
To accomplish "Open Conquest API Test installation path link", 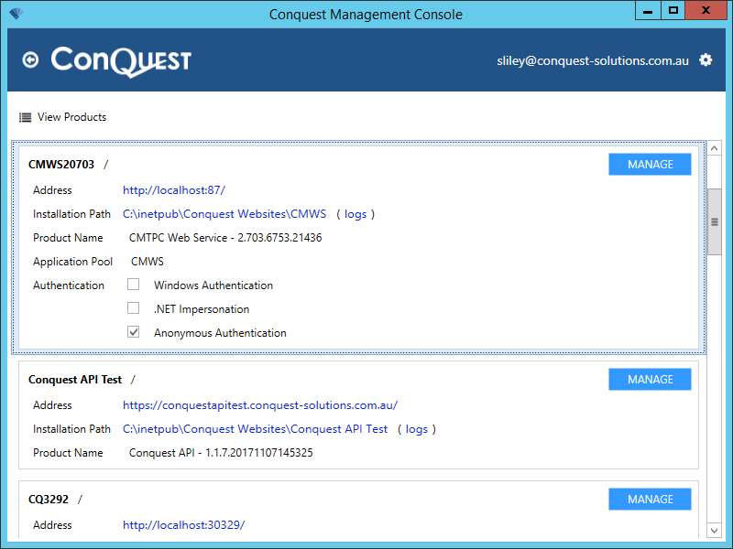I will 256,429.
